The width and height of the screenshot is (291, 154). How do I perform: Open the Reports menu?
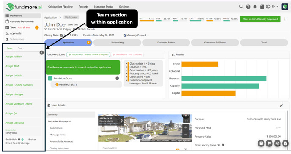83,7
